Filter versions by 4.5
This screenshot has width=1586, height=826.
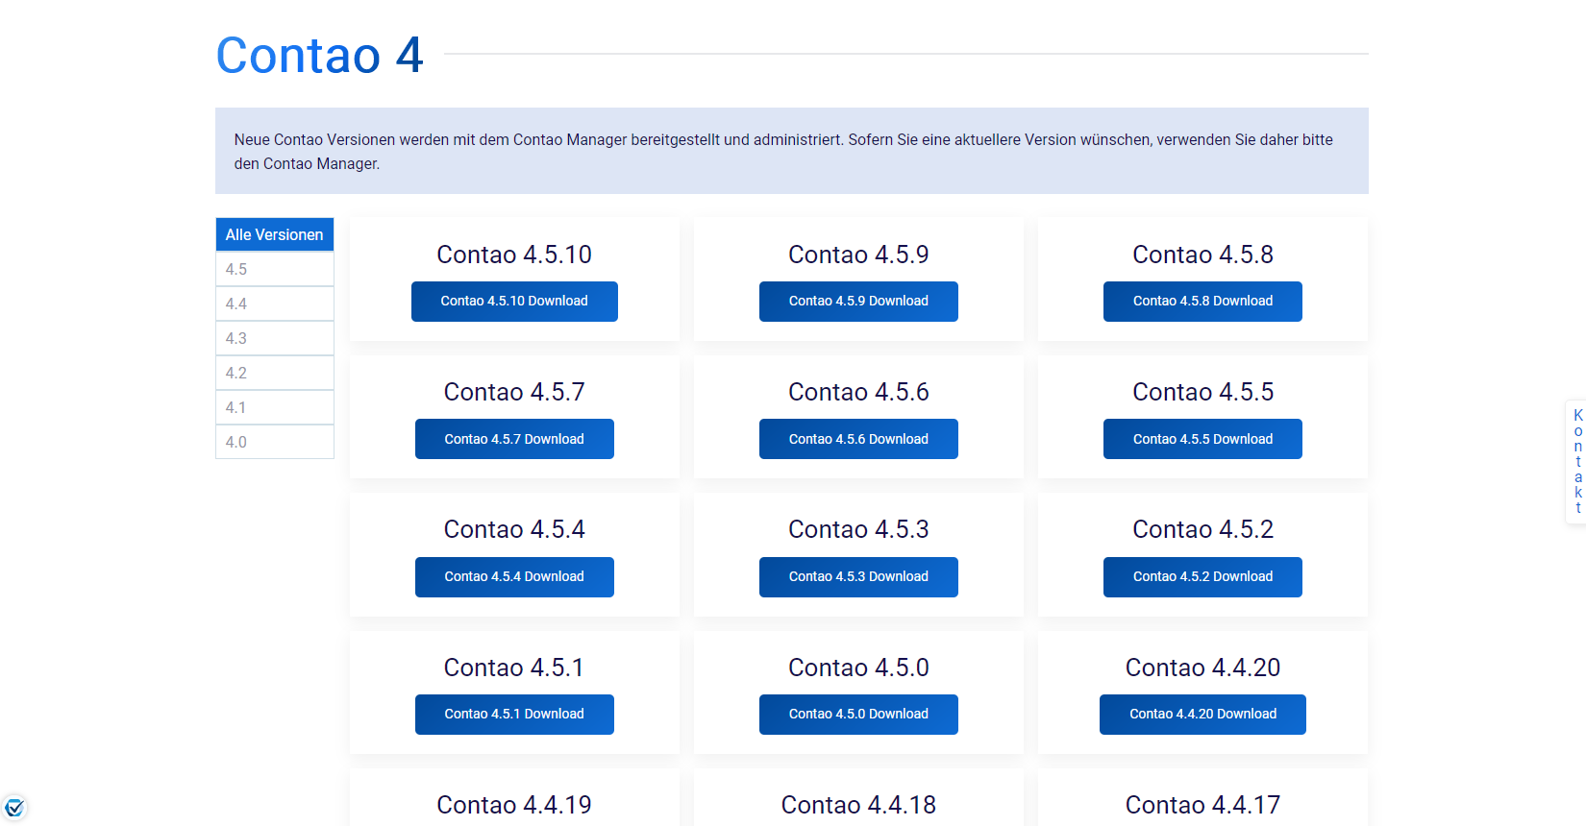pos(275,269)
